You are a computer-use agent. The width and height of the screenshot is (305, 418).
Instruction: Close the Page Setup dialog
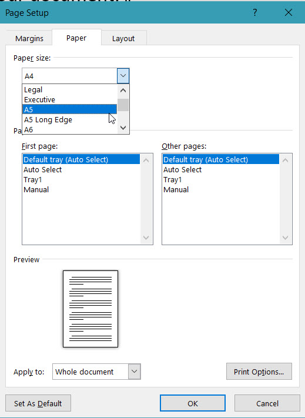tap(288, 12)
